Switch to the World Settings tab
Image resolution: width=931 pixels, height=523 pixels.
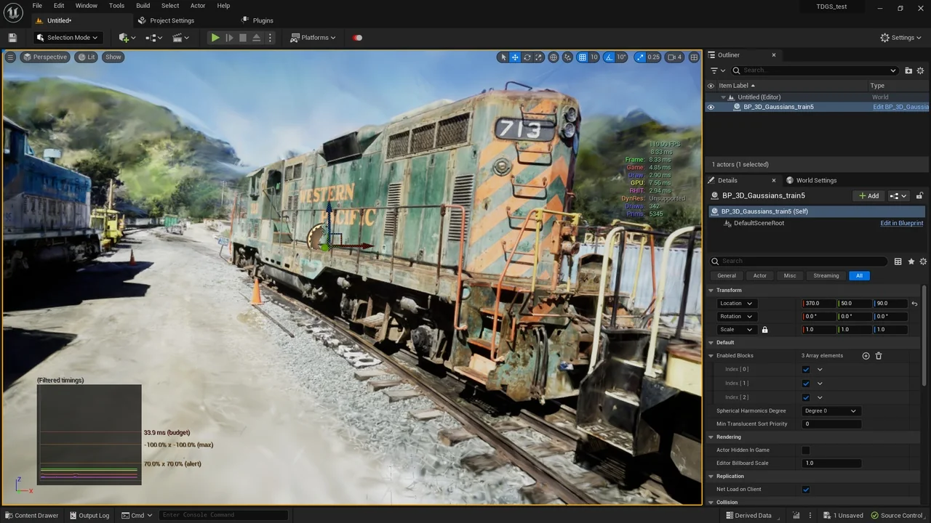(x=815, y=180)
